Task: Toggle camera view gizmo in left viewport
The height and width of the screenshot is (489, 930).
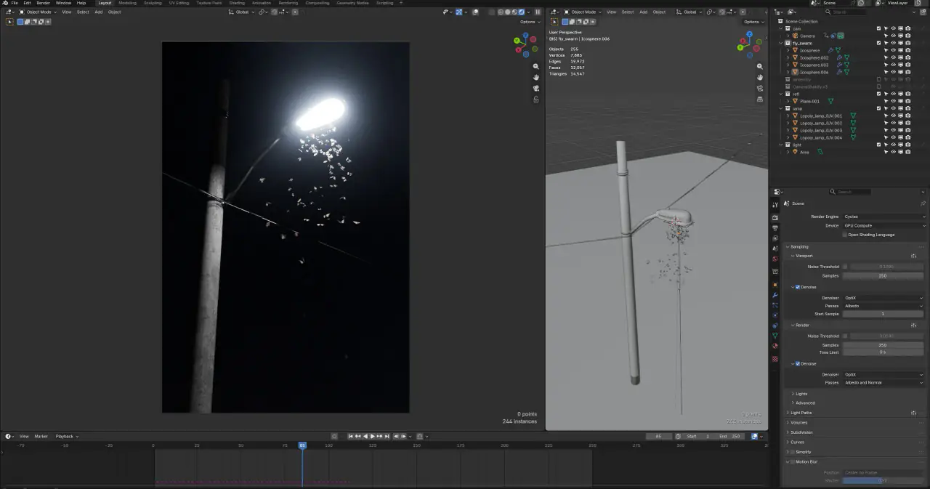Action: (x=535, y=88)
